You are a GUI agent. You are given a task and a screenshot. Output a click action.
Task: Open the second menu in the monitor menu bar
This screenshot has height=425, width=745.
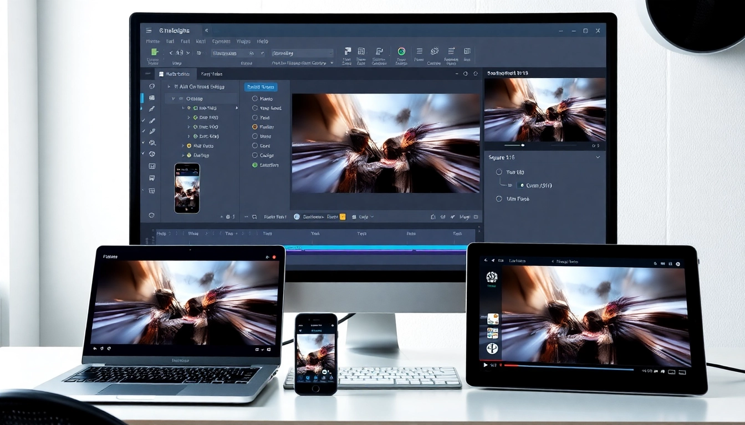(170, 42)
